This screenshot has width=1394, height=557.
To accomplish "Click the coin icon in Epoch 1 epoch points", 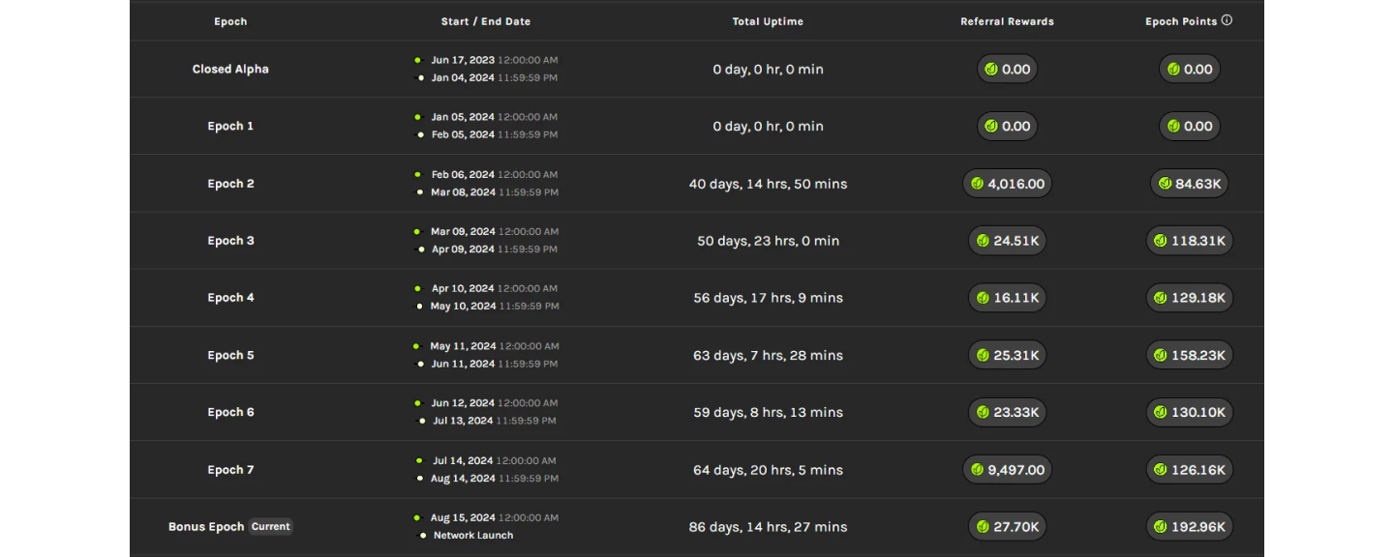I will (x=1173, y=127).
